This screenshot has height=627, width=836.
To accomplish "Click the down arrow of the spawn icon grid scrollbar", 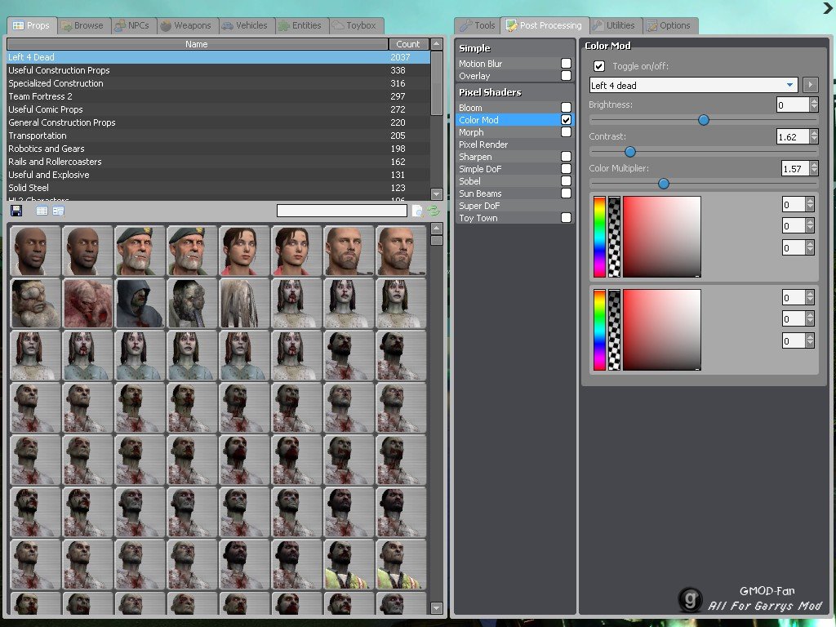I will (437, 607).
